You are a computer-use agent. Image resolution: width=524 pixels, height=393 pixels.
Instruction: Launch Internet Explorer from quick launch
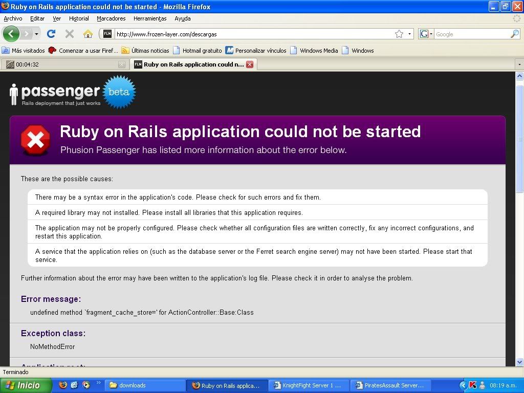75,385
